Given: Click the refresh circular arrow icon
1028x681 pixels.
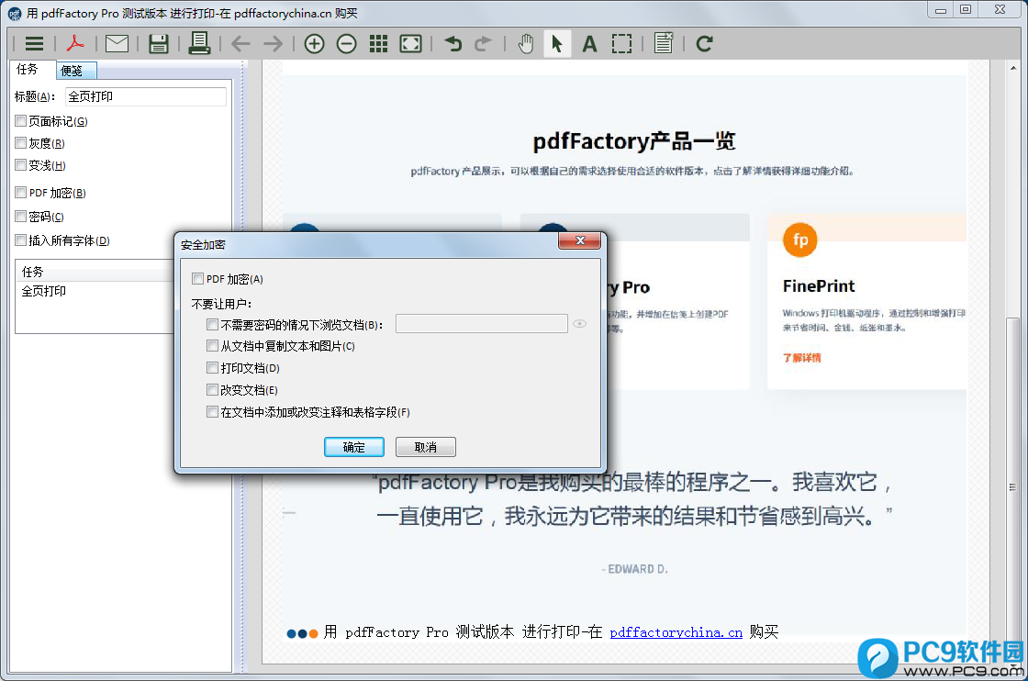Looking at the screenshot, I should pos(704,44).
